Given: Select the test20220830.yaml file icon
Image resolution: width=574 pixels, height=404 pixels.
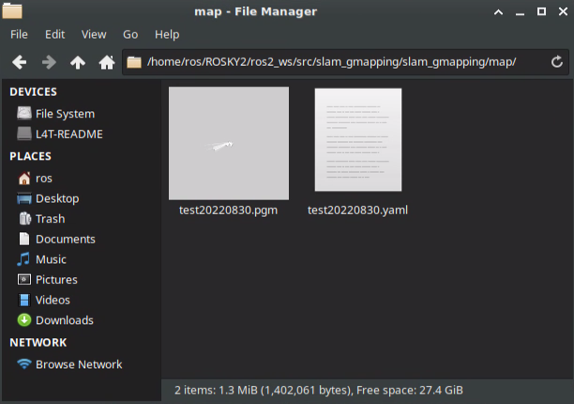Looking at the screenshot, I should pyautogui.click(x=358, y=140).
